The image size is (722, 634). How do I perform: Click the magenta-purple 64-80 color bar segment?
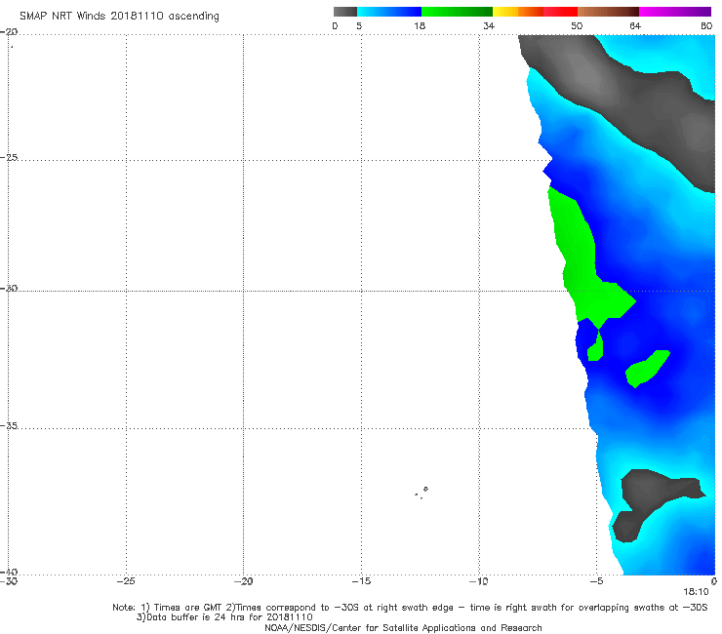675,12
